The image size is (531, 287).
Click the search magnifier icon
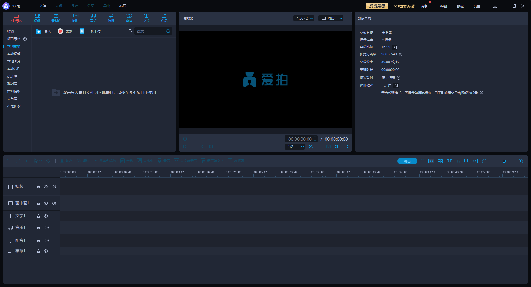pos(168,31)
